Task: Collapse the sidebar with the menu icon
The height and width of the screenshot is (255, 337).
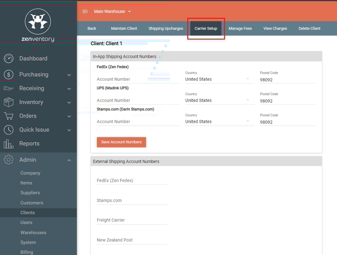Action: coord(85,11)
